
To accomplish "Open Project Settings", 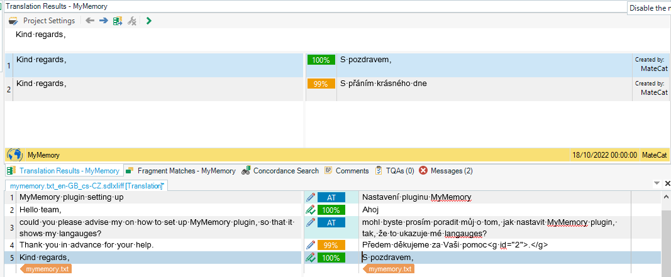I will point(42,21).
